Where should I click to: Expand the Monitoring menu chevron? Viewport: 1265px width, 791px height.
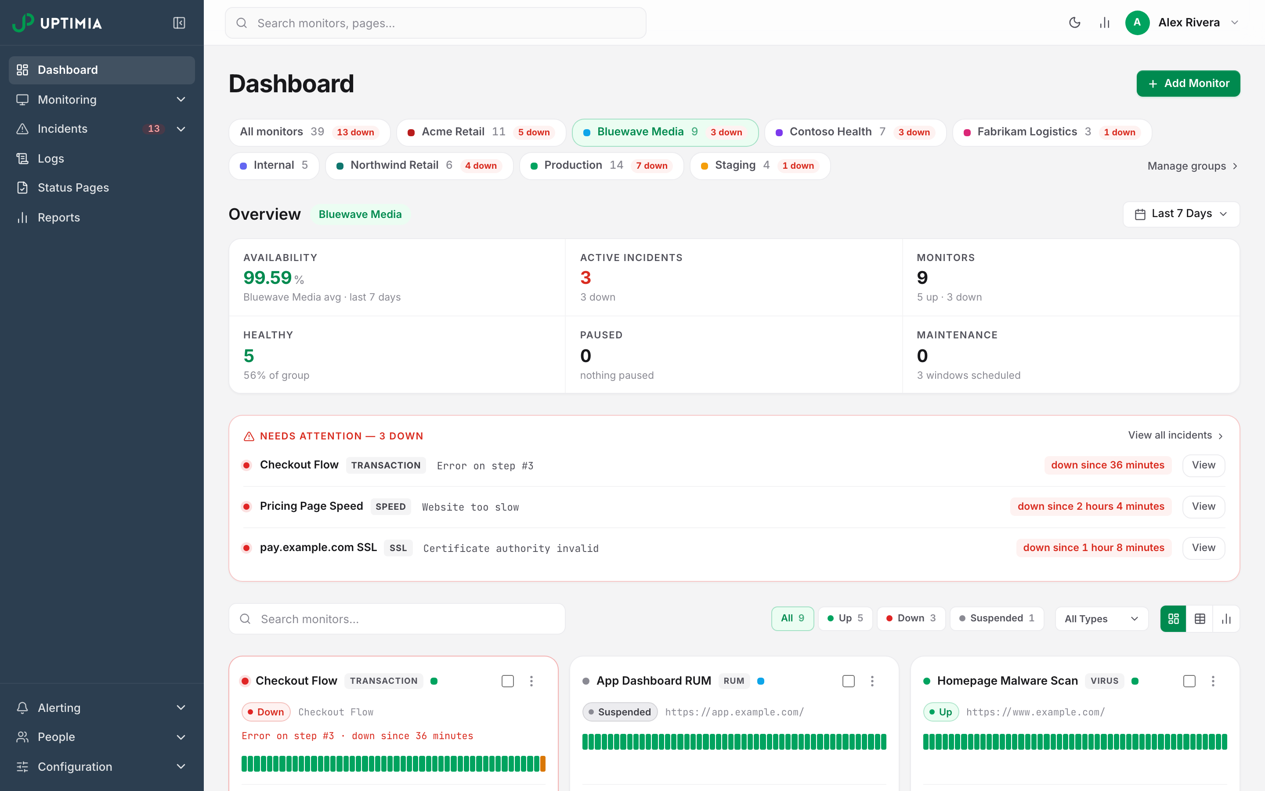pos(181,99)
